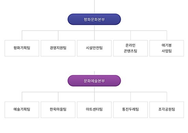Viewport: 188px width, 133px height.
Task: Click the 아트센터팀 text label
Action: [x=94, y=109]
